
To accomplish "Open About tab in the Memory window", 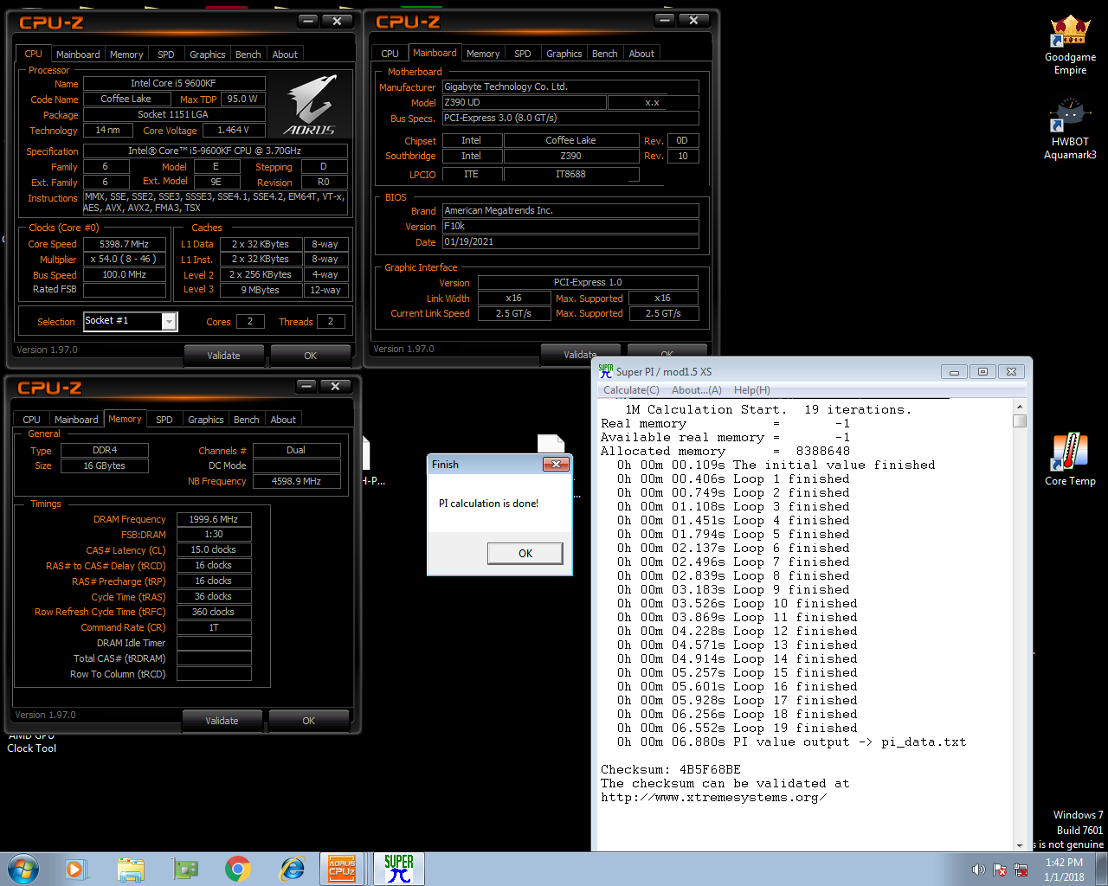I will pyautogui.click(x=283, y=420).
